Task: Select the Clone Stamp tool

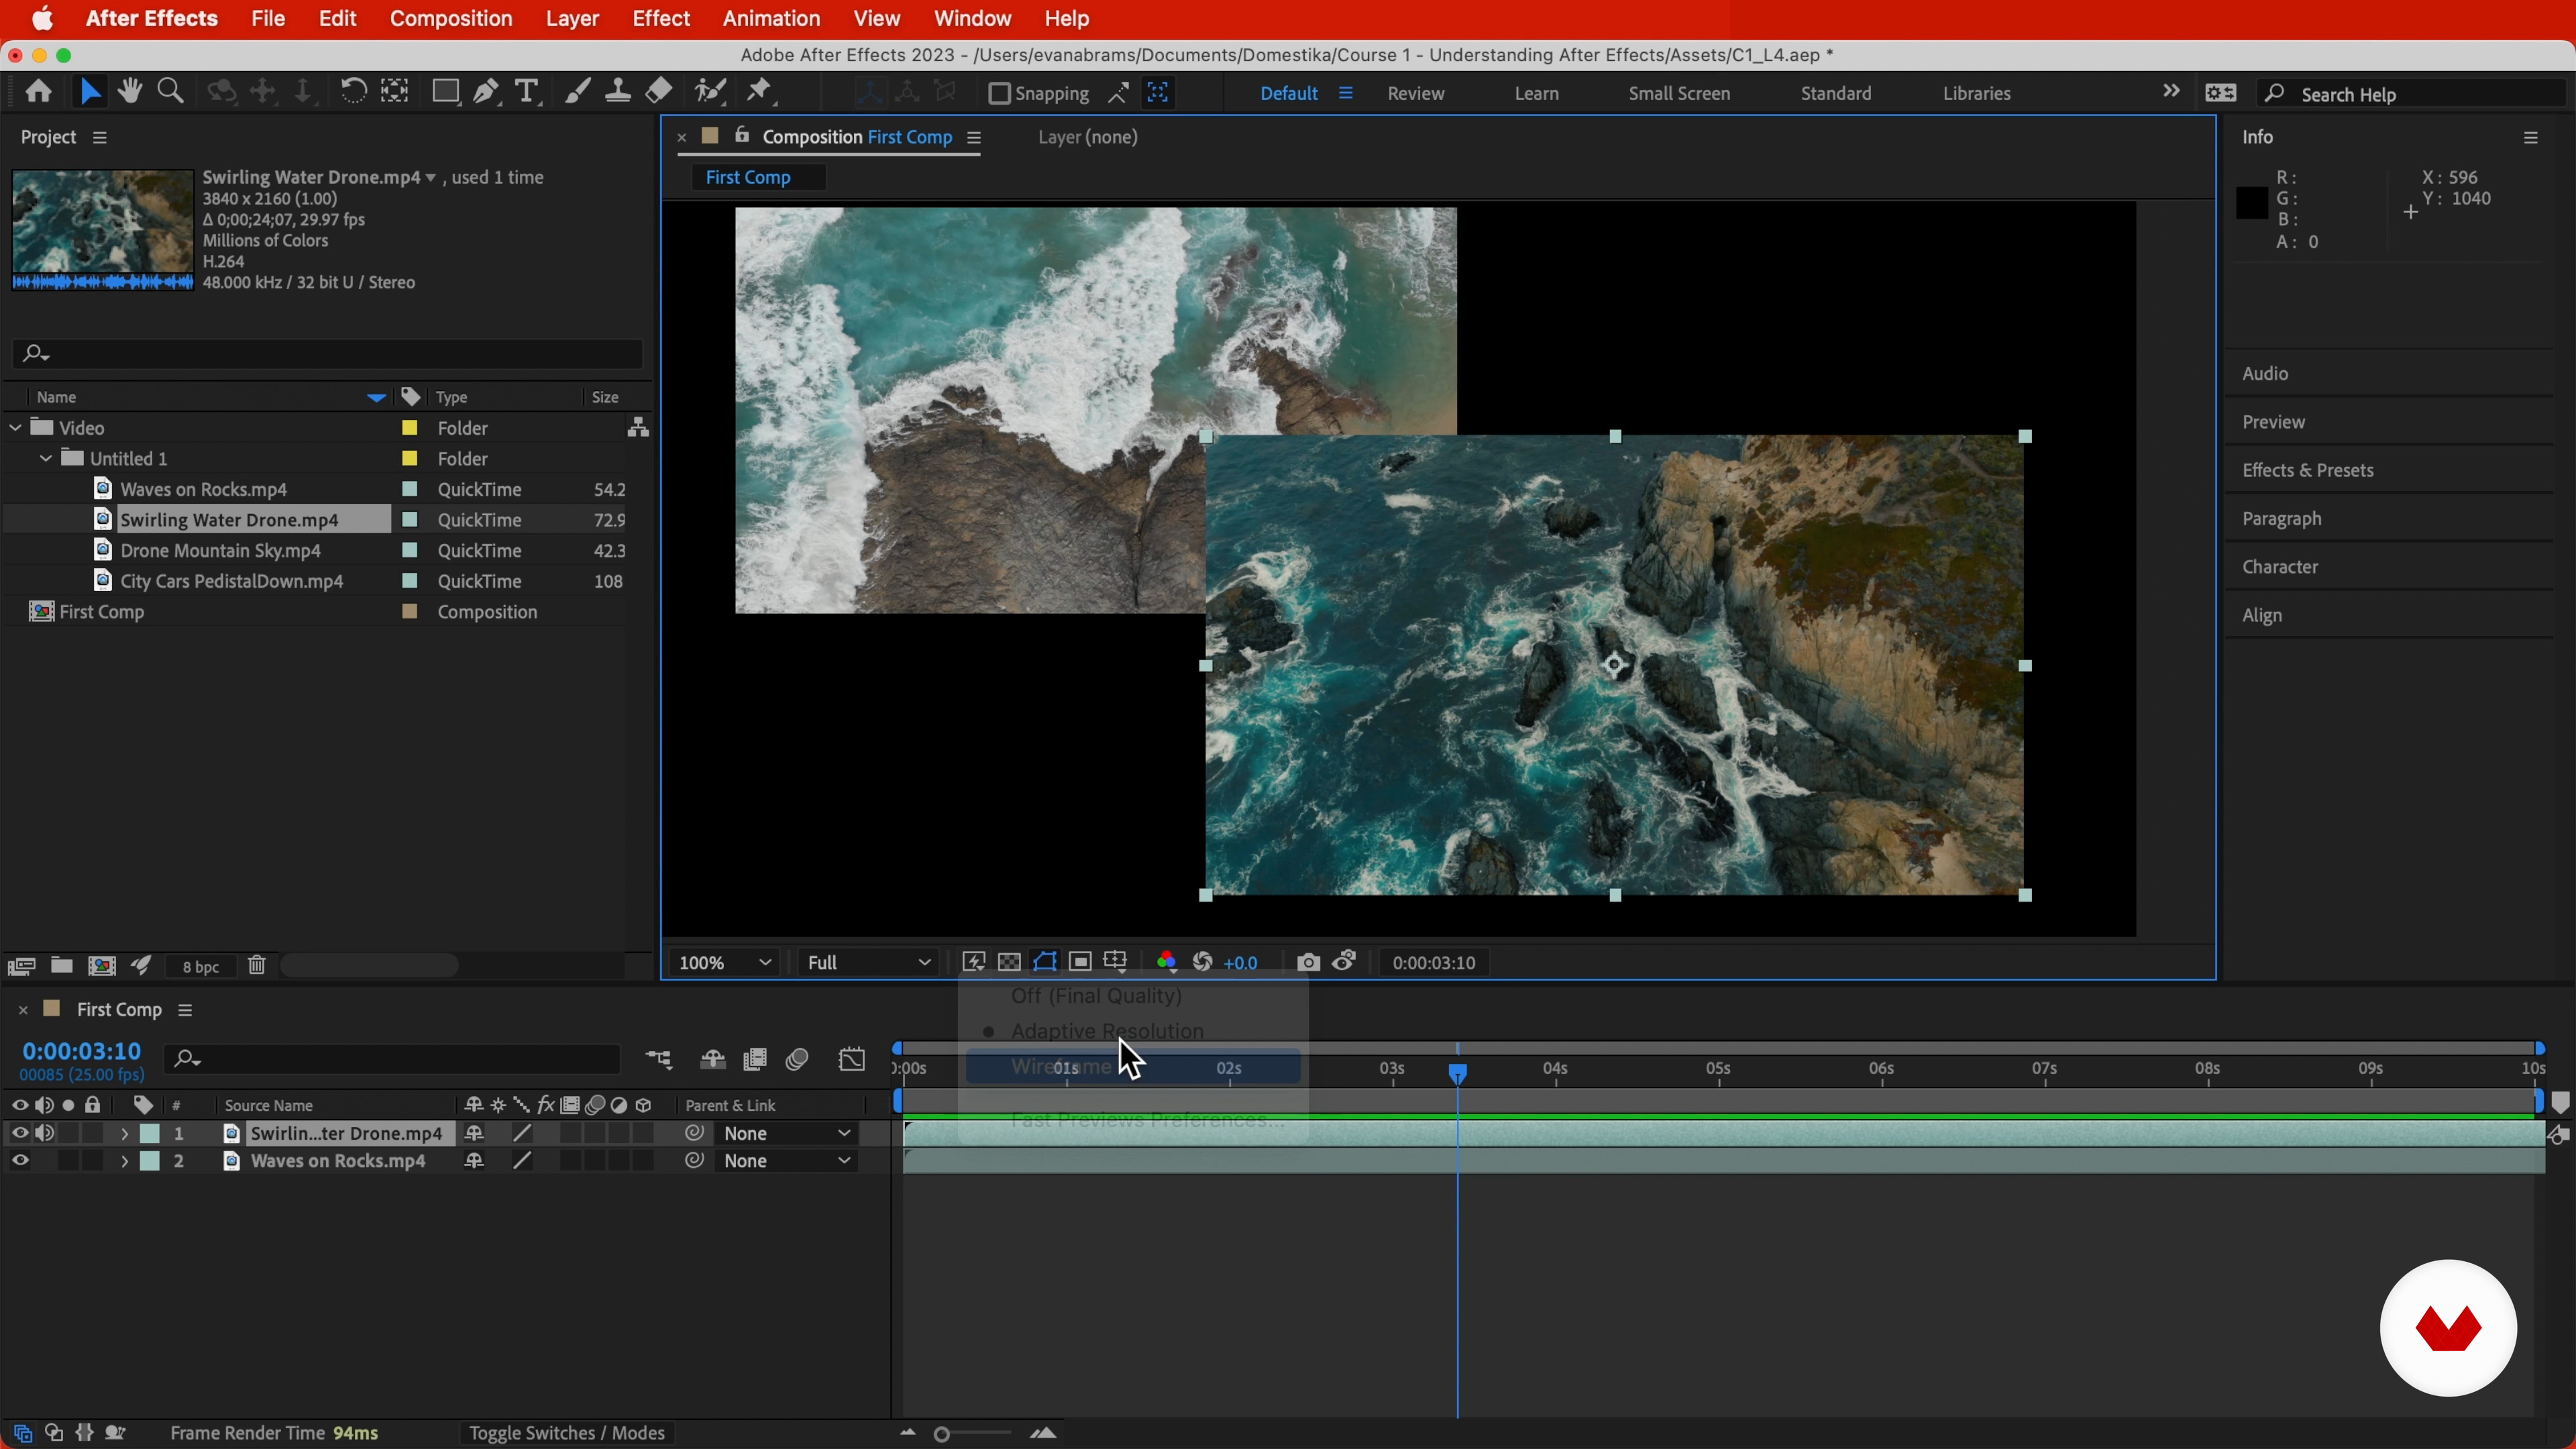Action: (618, 92)
